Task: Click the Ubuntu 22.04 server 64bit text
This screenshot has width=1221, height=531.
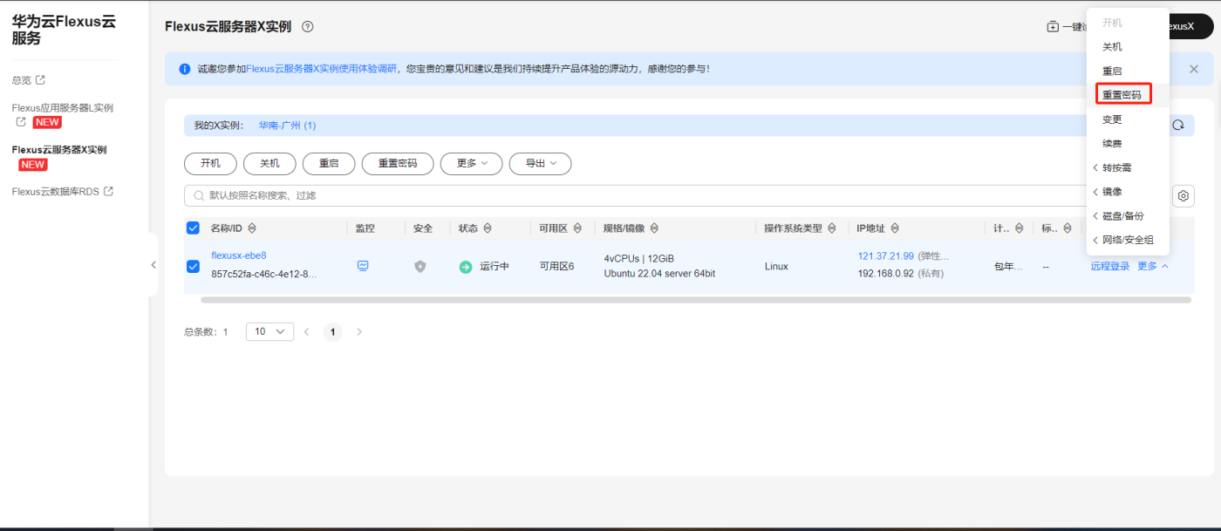Action: (x=659, y=274)
